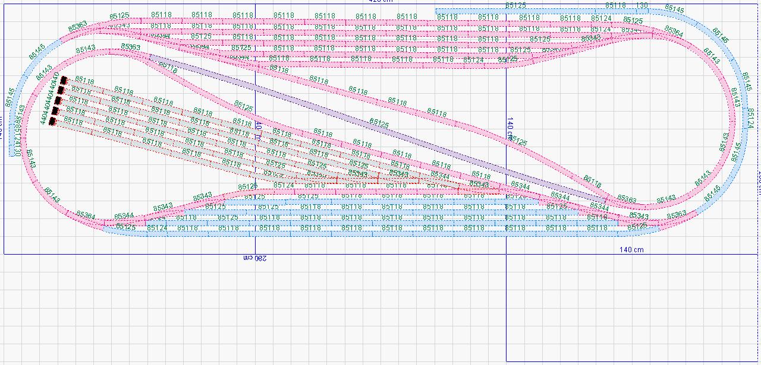Viewport: 761px width, 365px height.
Task: Select the bottom black buffer stop
Action: click(x=52, y=122)
